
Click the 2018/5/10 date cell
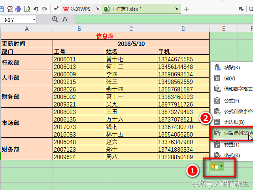tap(131, 44)
